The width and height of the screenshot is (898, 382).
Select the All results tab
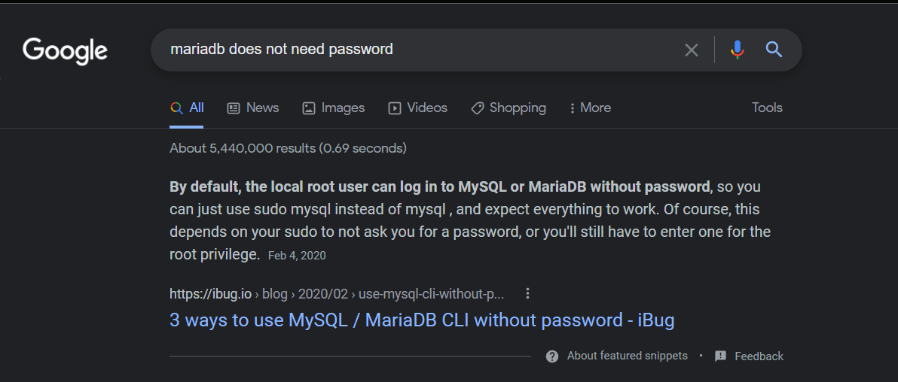[187, 108]
